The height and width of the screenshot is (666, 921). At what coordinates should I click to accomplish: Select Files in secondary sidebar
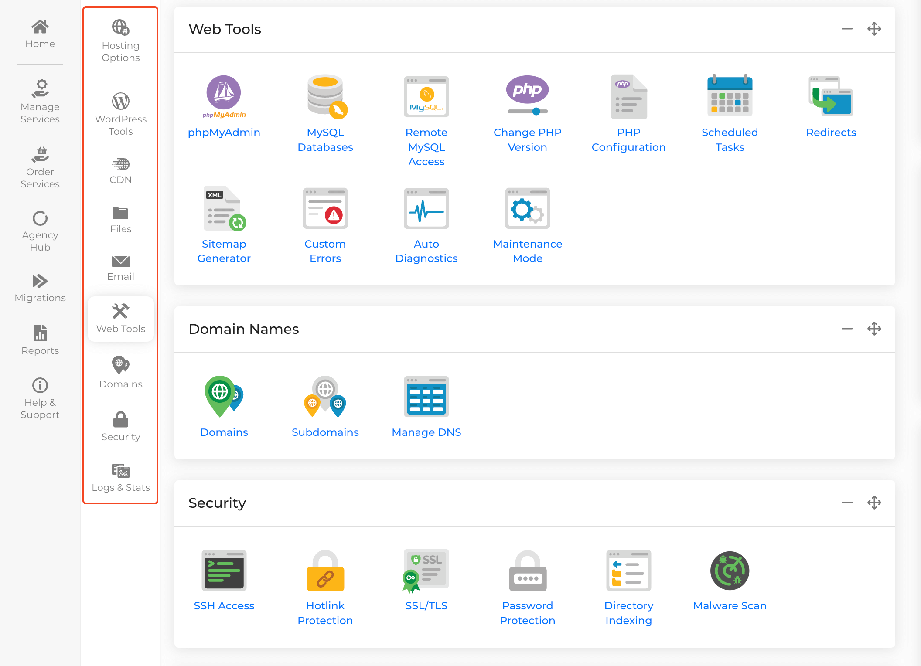(121, 220)
